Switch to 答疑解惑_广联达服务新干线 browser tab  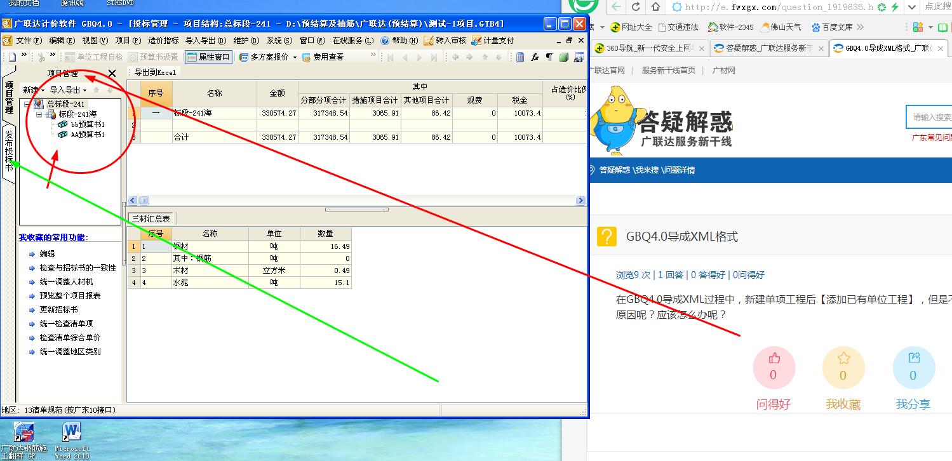point(769,48)
